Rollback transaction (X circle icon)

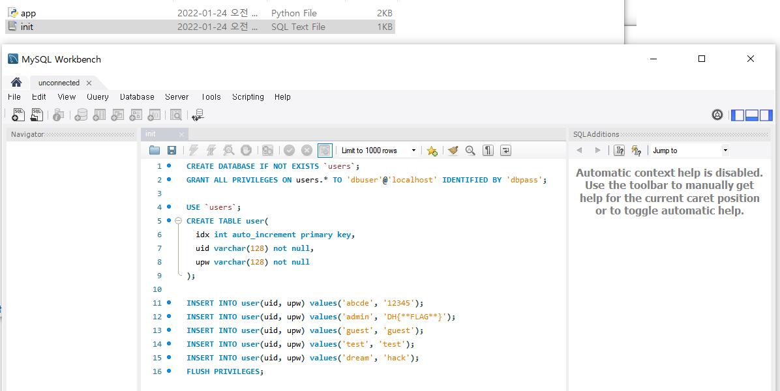[307, 150]
